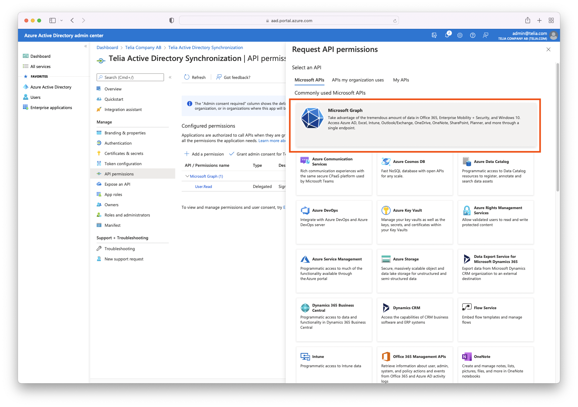Click the Safari address bar
This screenshot has width=578, height=407.
coord(289,20)
